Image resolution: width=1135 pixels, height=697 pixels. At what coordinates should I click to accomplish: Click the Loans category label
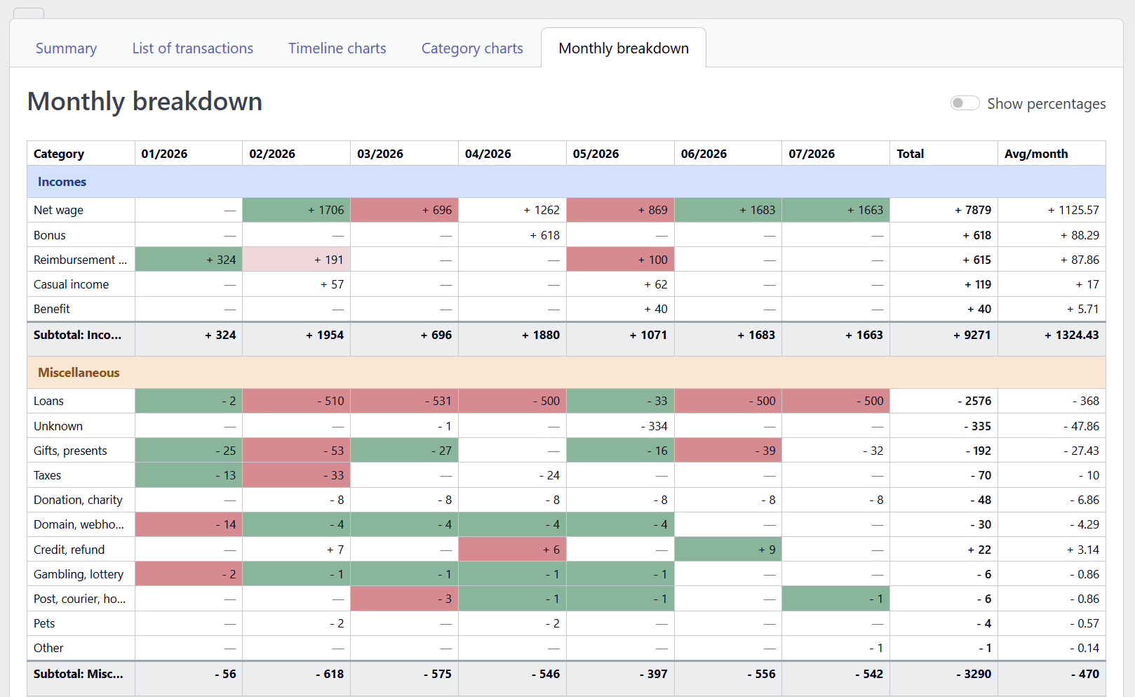(48, 401)
